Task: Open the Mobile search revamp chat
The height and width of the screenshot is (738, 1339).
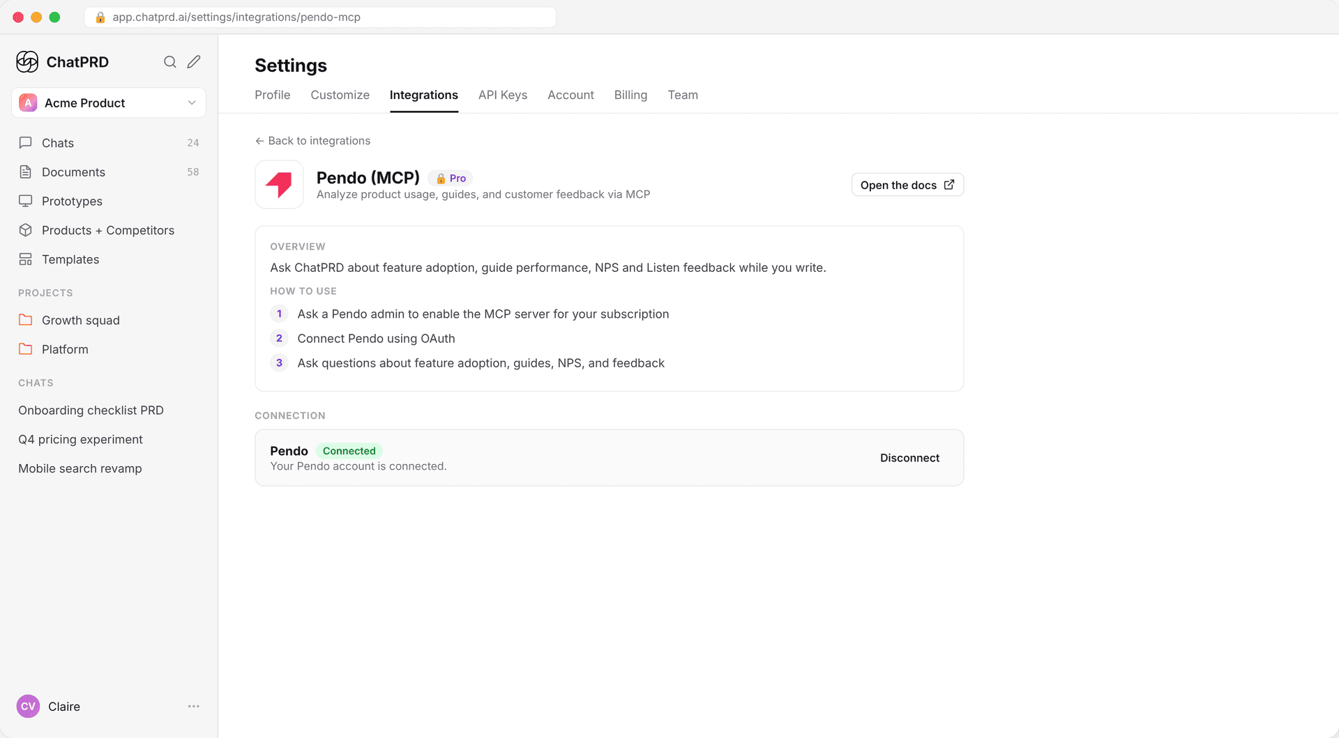Action: click(80, 469)
